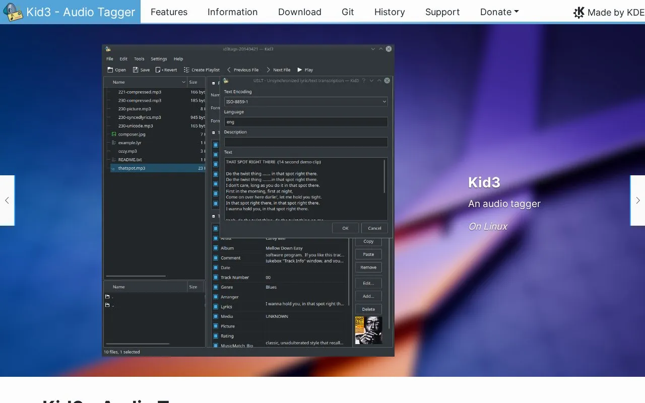This screenshot has height=403, width=645.
Task: Click the Carey Bell album cover thumbnail
Action: point(368,330)
